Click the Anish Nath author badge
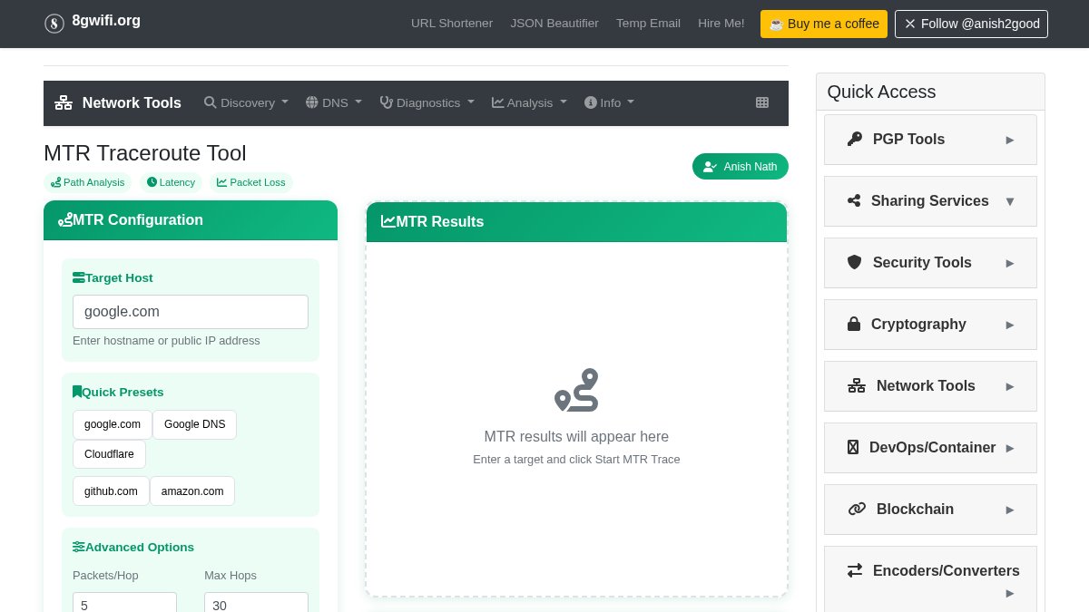 tap(741, 167)
